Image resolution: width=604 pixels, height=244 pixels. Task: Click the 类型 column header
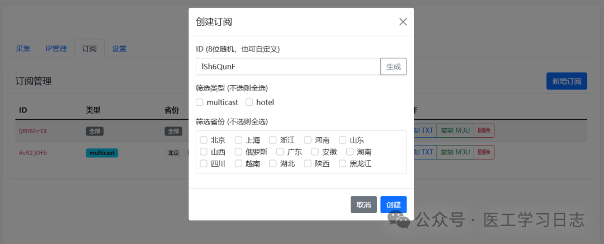click(x=93, y=110)
